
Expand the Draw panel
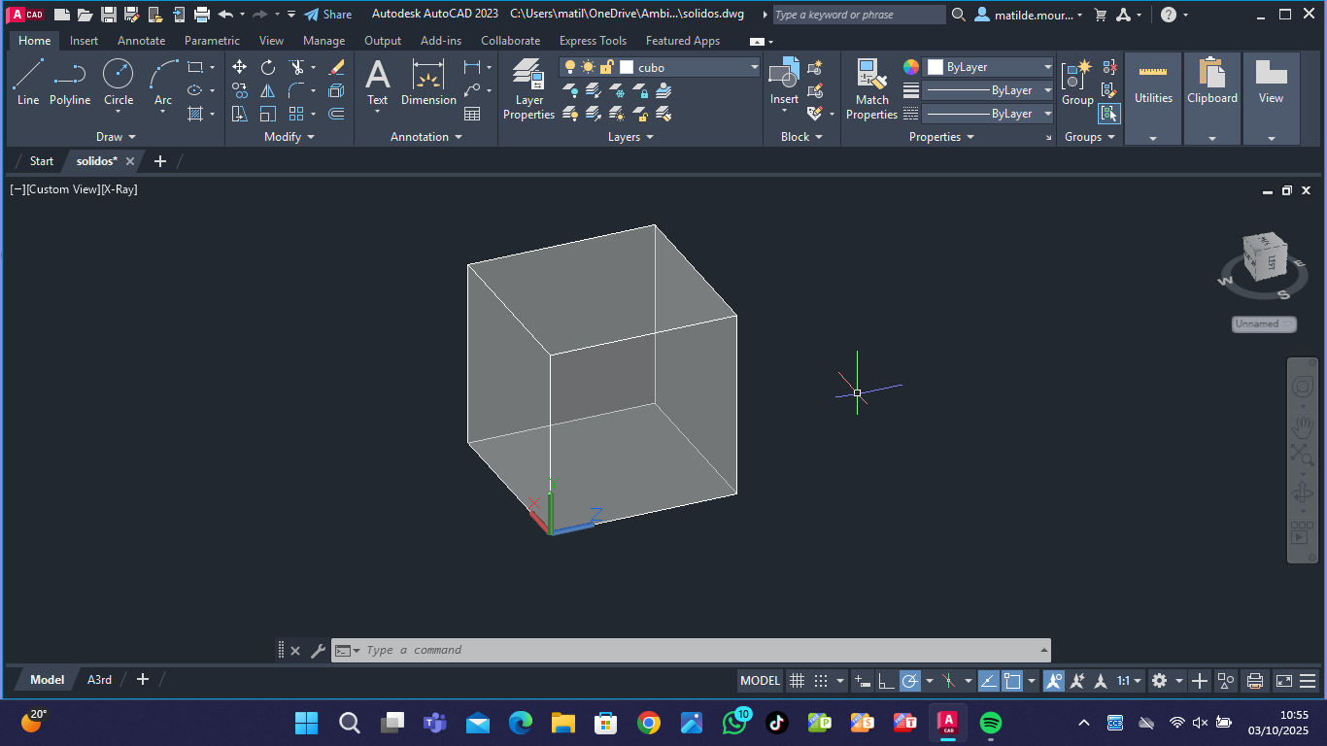[x=116, y=137]
